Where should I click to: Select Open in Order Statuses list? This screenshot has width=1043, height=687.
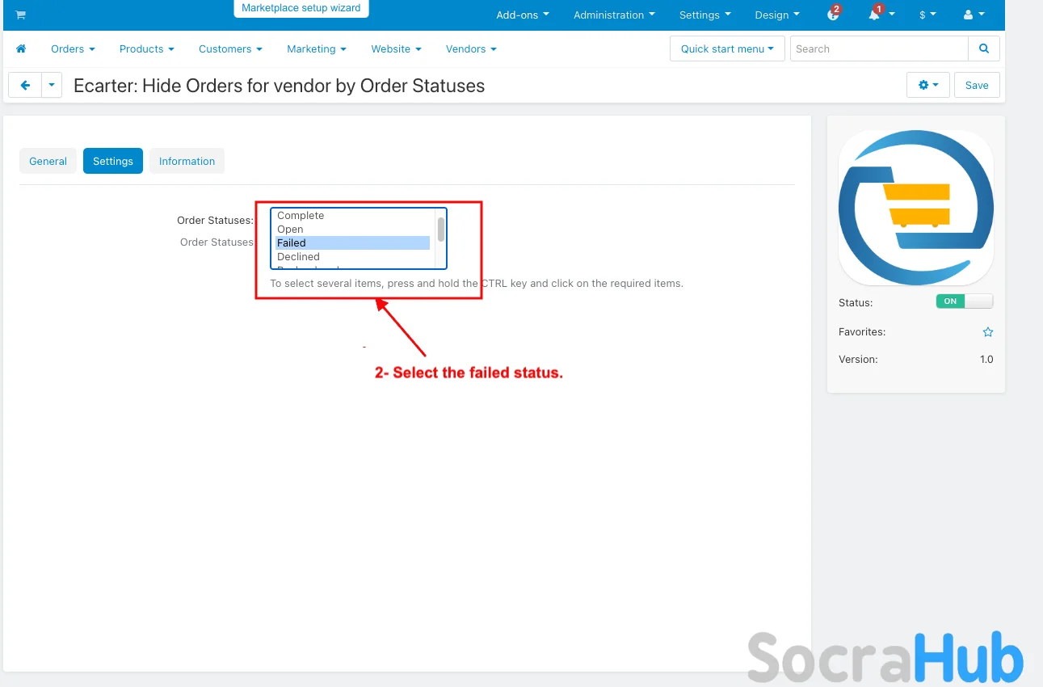[x=353, y=230]
